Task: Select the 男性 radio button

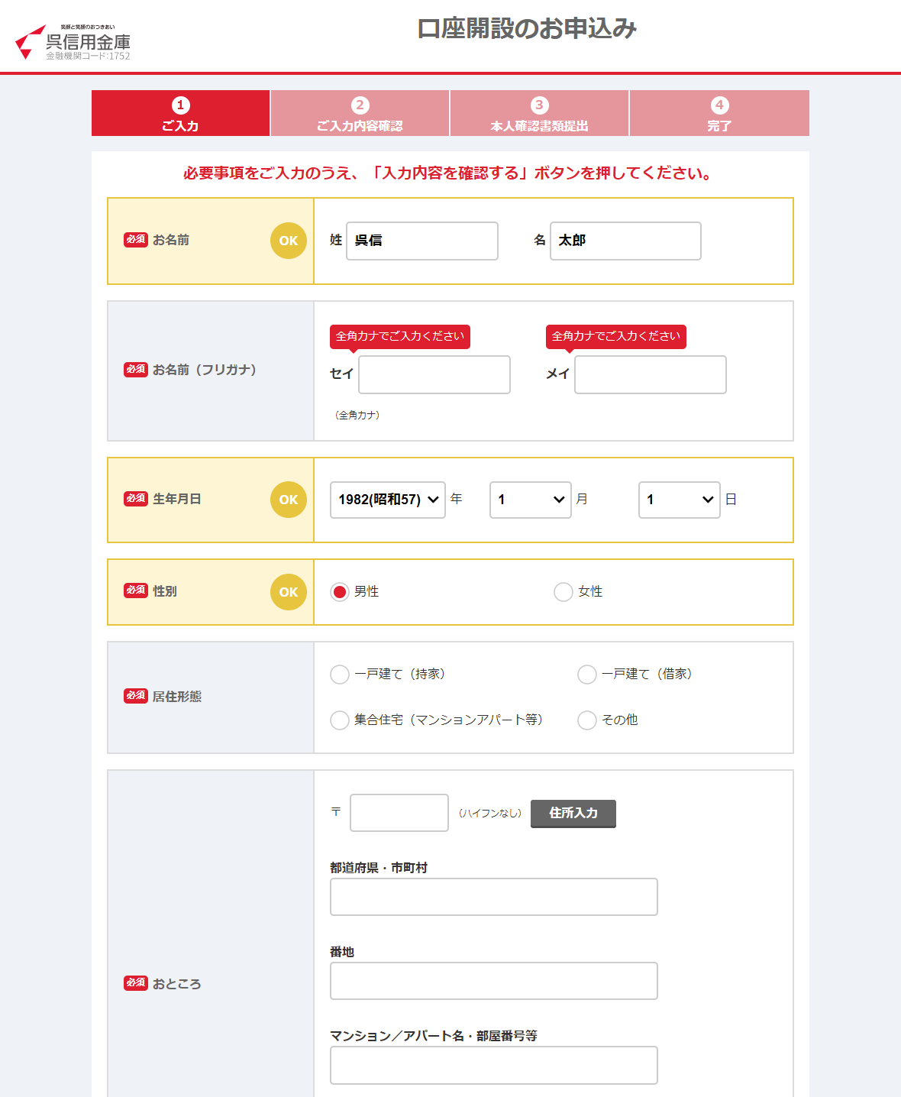Action: pos(340,592)
